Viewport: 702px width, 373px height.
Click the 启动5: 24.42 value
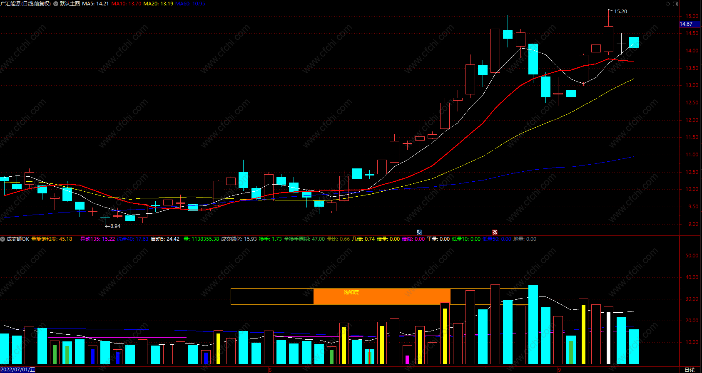165,239
